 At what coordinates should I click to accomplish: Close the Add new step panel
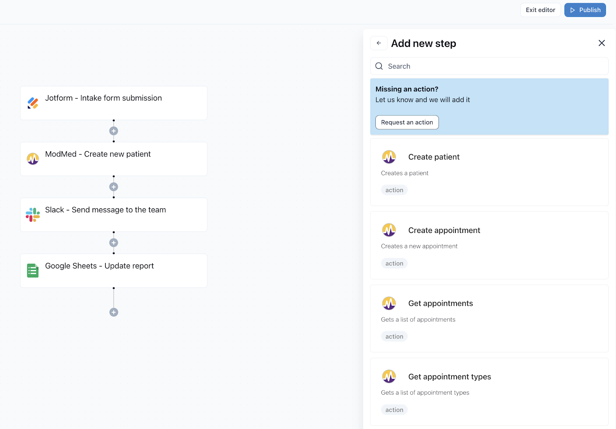click(x=602, y=43)
